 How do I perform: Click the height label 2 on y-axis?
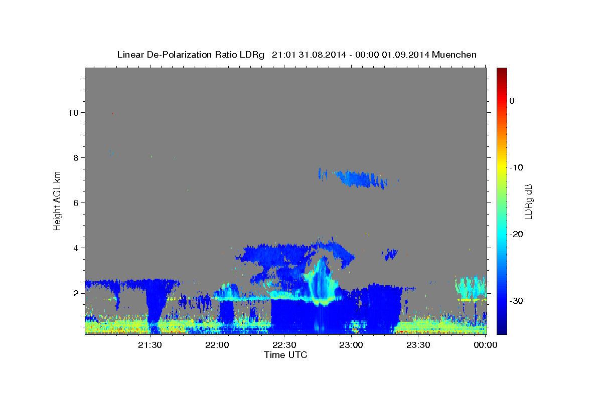tap(76, 293)
